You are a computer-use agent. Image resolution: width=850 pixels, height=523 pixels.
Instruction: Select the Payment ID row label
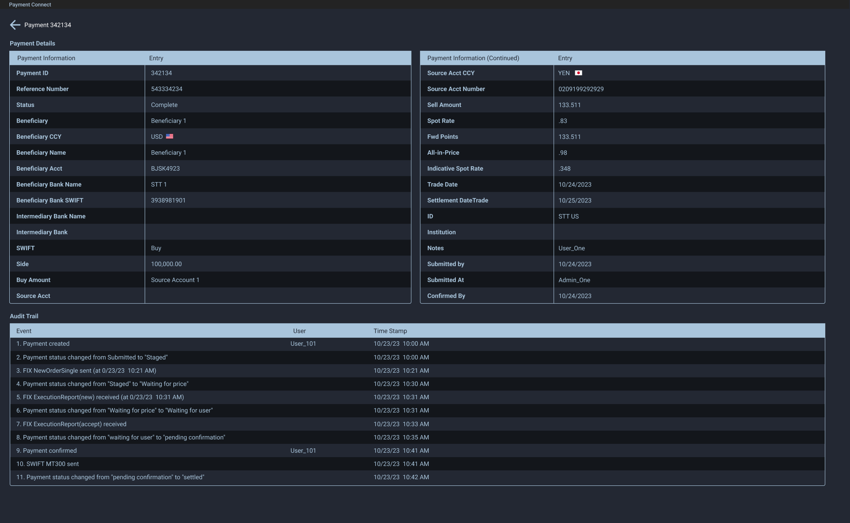coord(32,73)
